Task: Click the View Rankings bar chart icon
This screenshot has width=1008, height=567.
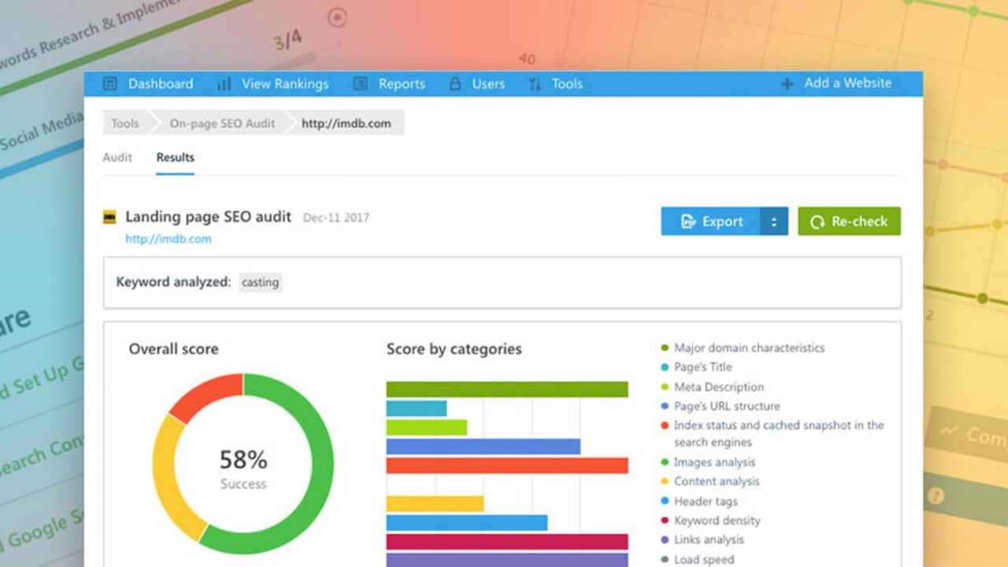Action: 224,83
